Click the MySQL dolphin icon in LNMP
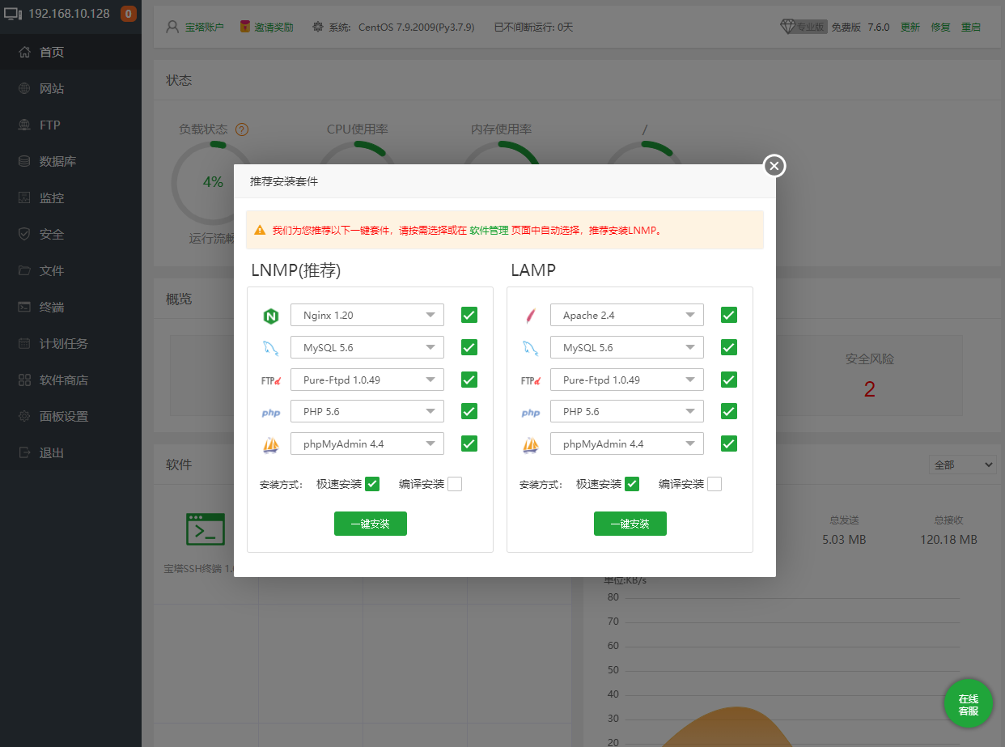This screenshot has height=747, width=1005. (270, 348)
